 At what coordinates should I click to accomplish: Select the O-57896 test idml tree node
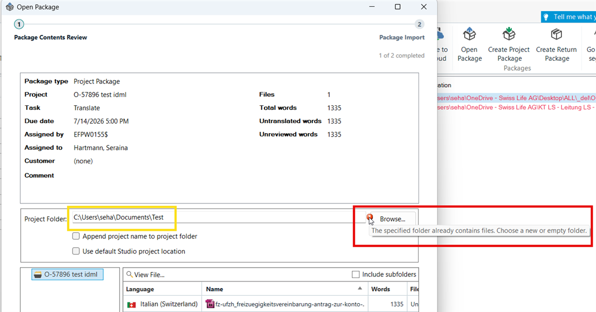tap(68, 275)
